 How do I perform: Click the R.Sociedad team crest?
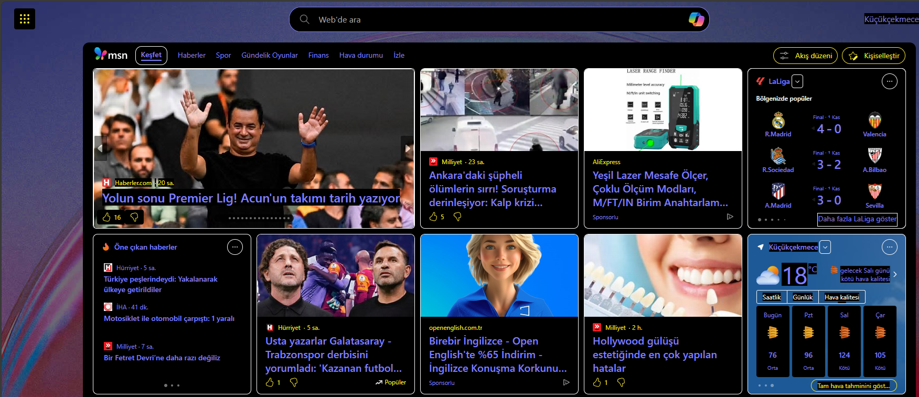pyautogui.click(x=778, y=156)
